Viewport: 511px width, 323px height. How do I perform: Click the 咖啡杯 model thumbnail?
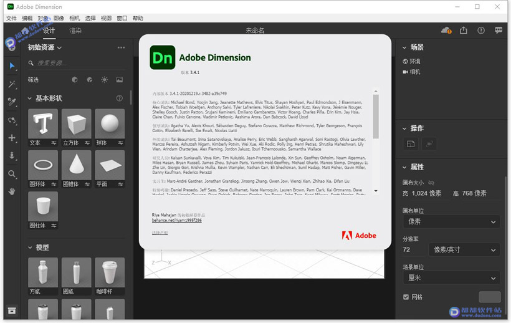click(110, 273)
